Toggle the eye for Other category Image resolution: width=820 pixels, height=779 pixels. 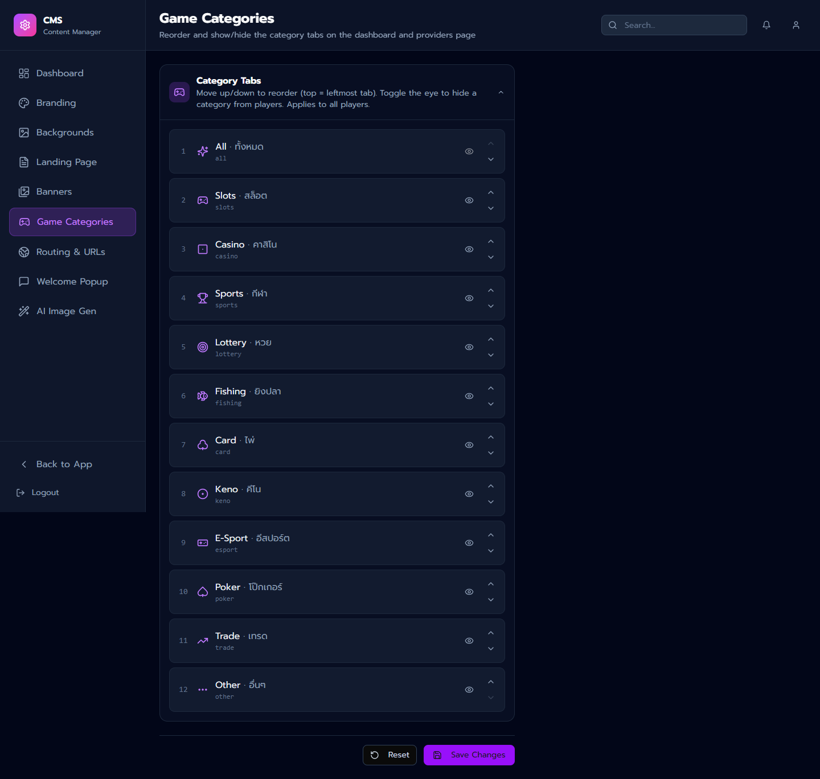pyautogui.click(x=469, y=690)
